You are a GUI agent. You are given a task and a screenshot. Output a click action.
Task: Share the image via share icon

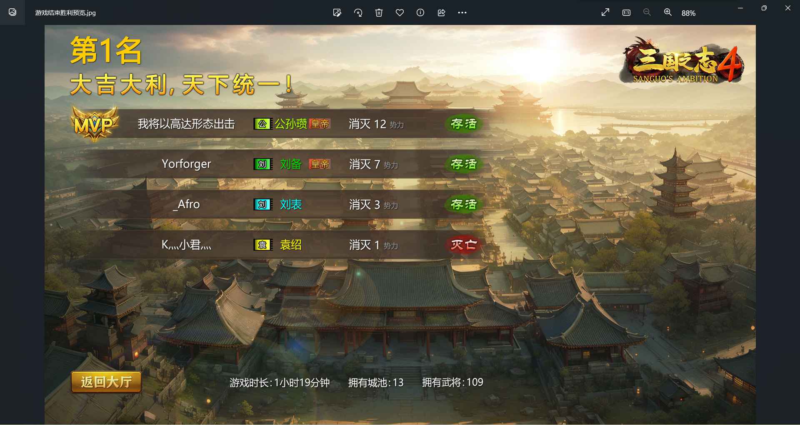click(441, 13)
